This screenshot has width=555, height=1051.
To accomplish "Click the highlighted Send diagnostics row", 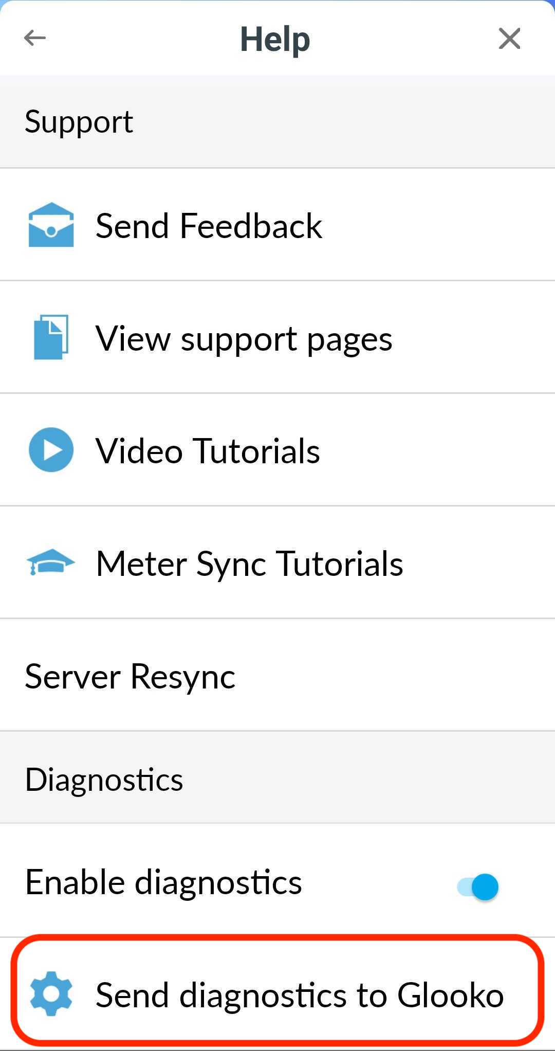I will pos(277,994).
